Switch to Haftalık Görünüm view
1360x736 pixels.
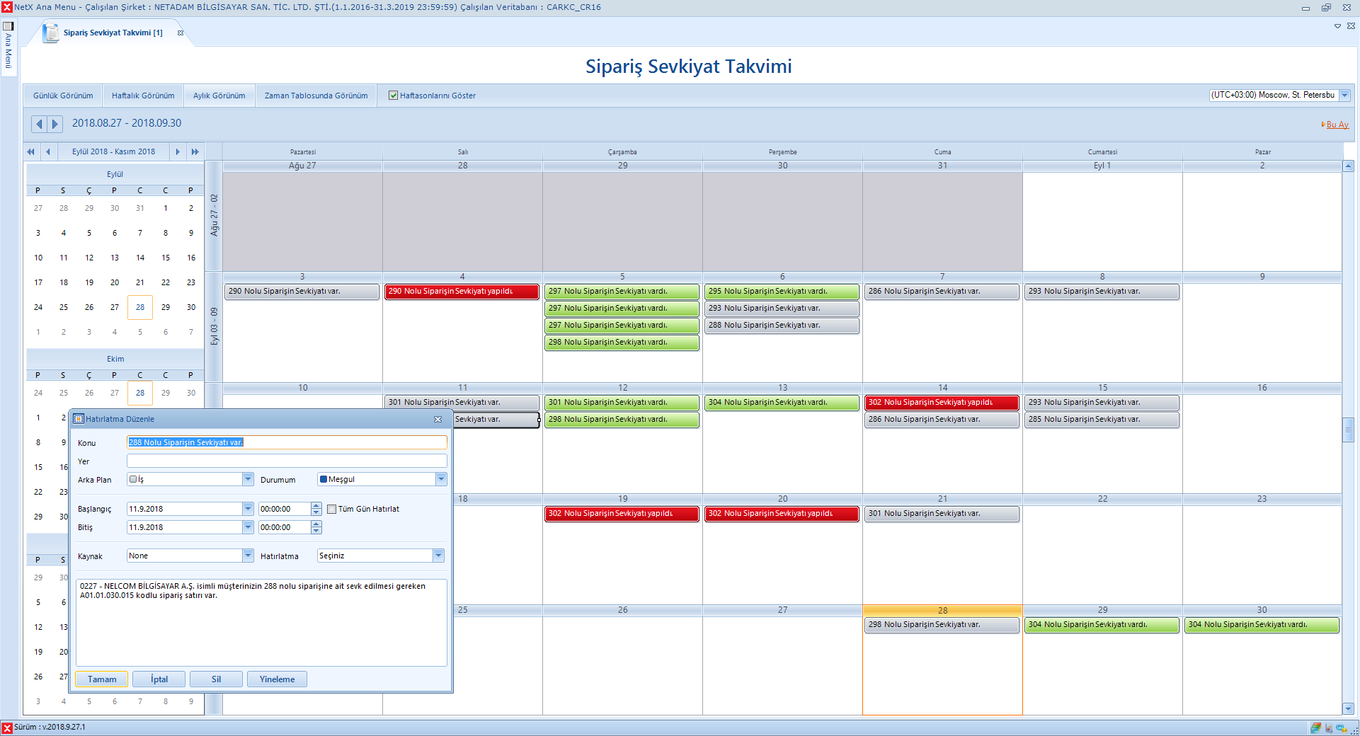(x=143, y=96)
